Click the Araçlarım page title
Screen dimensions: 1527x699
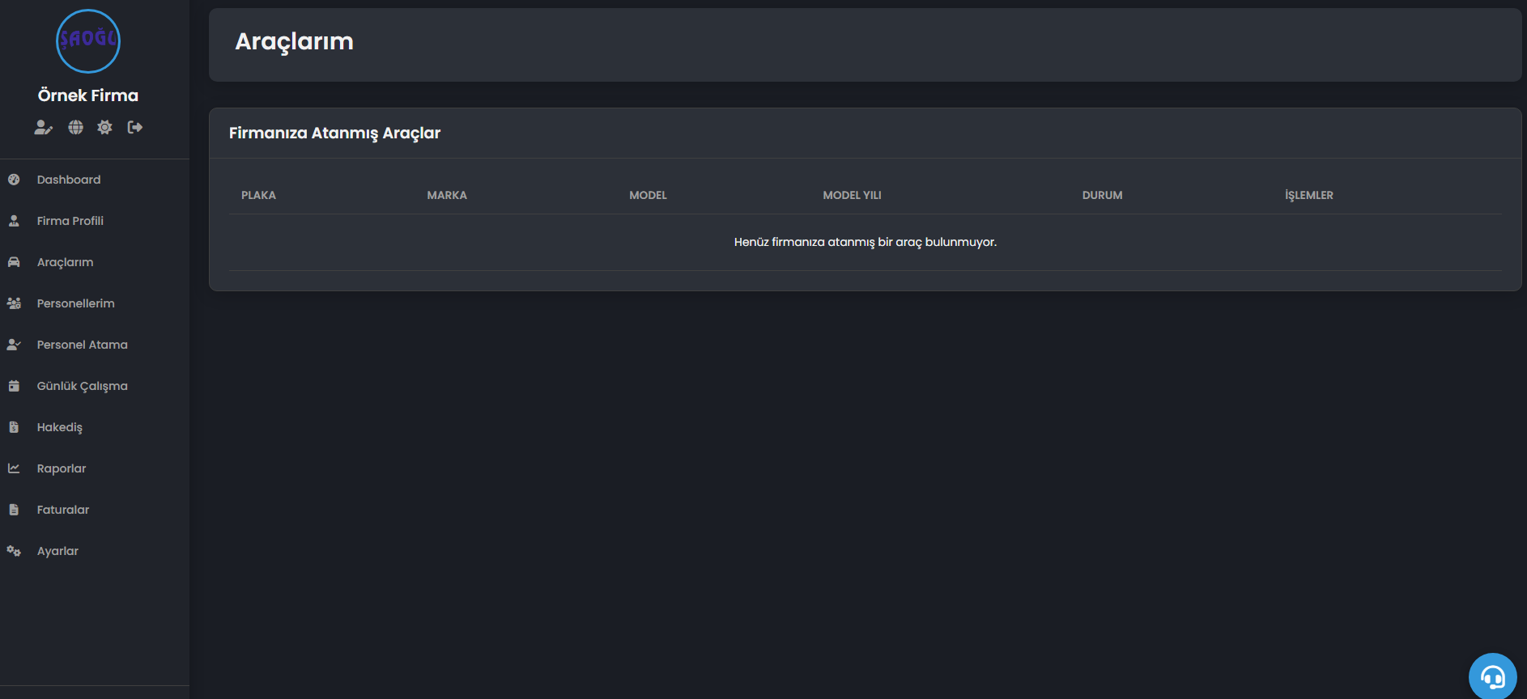tap(294, 42)
